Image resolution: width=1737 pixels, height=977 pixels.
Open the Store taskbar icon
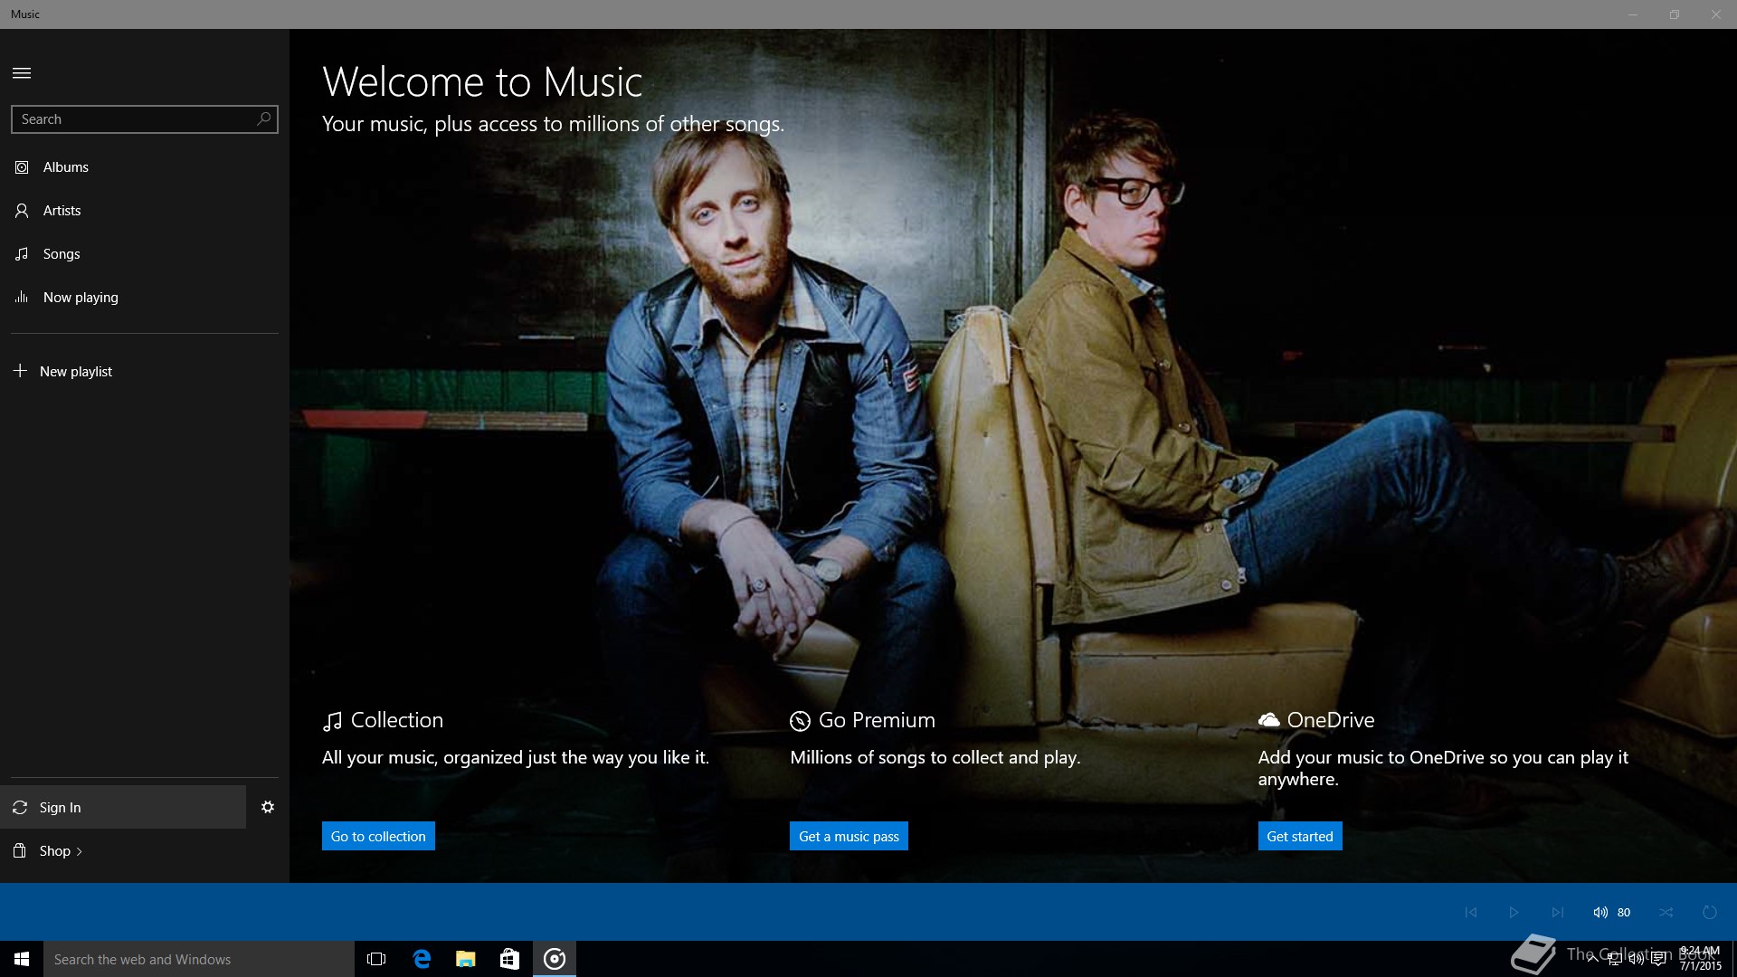(x=510, y=959)
